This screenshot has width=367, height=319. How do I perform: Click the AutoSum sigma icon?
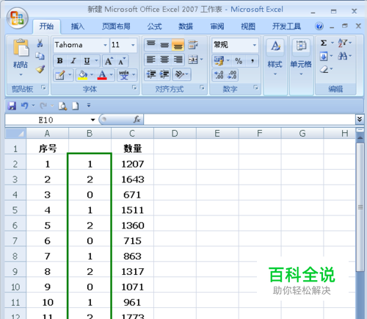324,43
